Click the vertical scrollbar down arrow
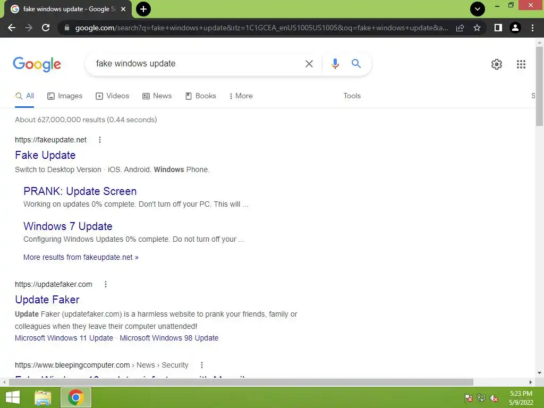 point(540,373)
